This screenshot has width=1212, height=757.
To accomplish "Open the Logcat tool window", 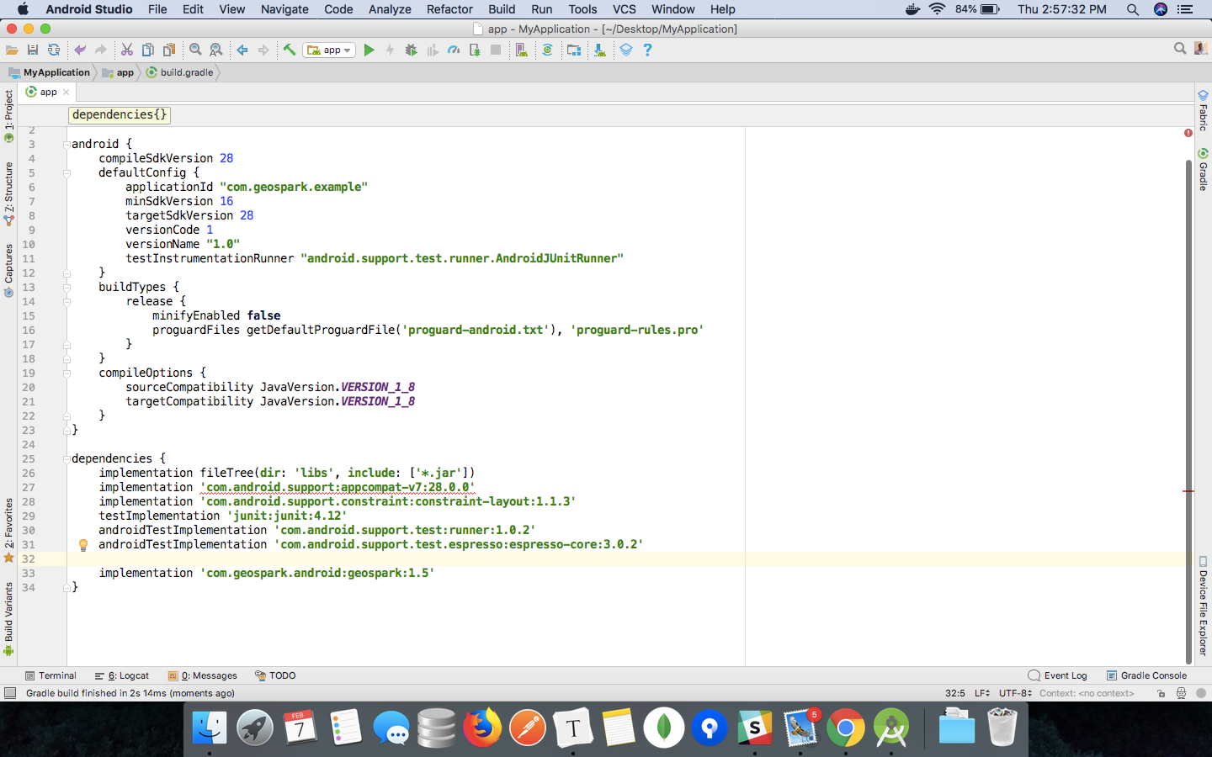I will point(122,675).
